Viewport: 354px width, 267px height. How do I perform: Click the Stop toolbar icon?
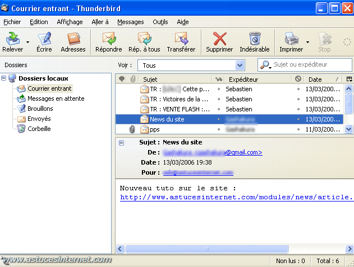coord(324,42)
